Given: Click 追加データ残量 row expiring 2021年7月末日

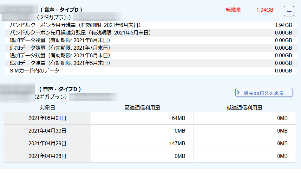Looking at the screenshot, I should pos(60,48).
